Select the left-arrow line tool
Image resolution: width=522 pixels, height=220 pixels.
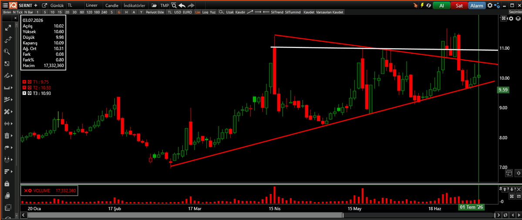266,12
